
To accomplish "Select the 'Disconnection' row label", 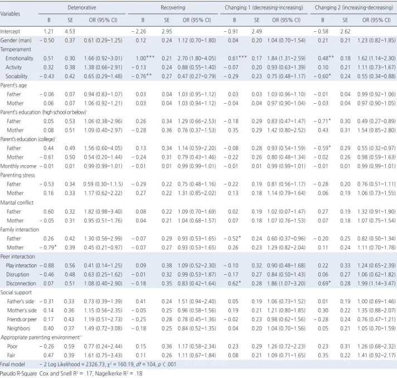I will click(21, 284).
